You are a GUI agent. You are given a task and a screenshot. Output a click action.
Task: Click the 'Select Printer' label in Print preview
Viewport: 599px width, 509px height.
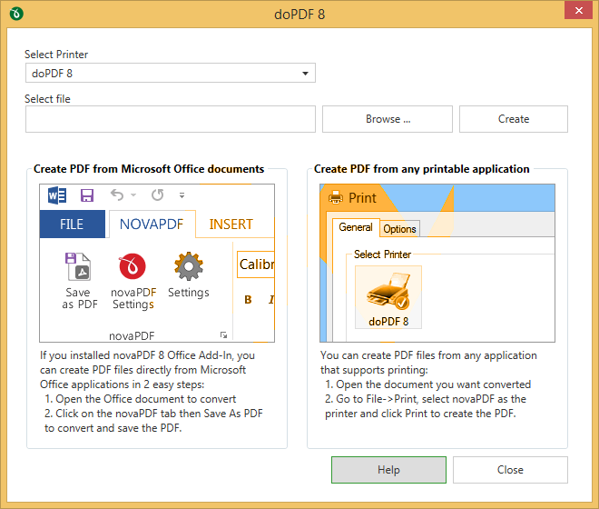(x=382, y=254)
